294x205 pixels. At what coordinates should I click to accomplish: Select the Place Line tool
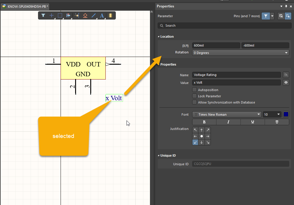[x=94, y=15]
